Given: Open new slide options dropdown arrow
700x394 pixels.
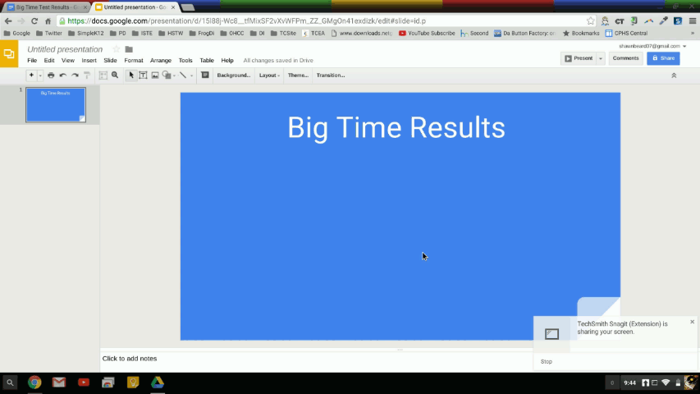Looking at the screenshot, I should coord(40,76).
